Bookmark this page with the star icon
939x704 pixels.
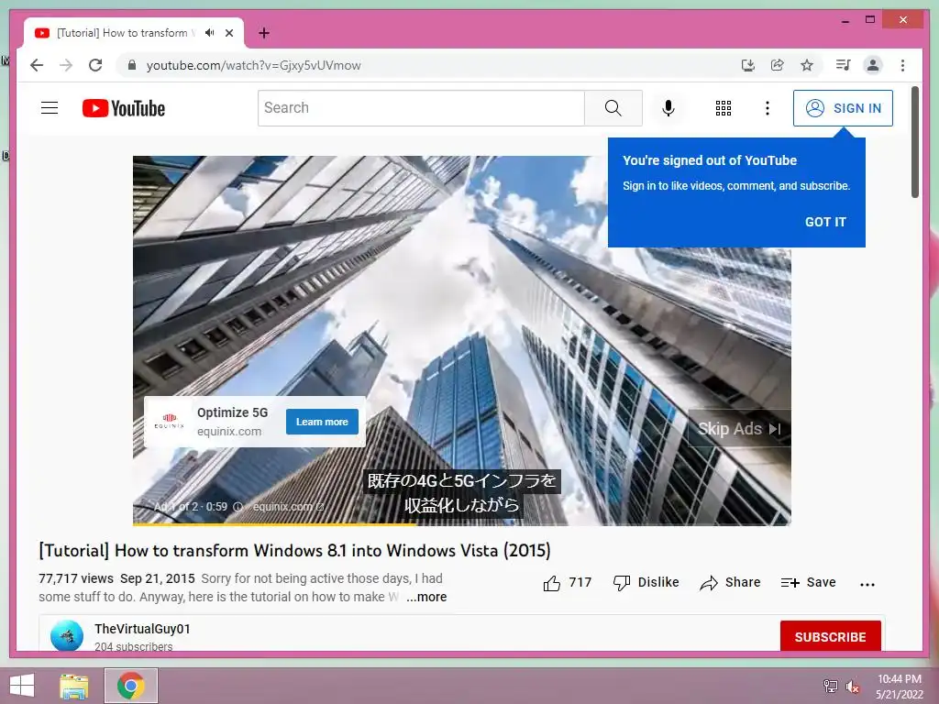click(807, 65)
